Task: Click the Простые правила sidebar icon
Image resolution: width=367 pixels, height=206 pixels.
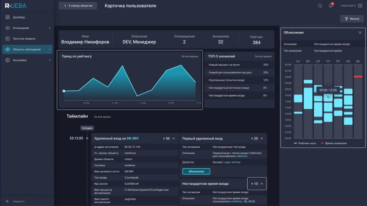Action: coord(8,39)
